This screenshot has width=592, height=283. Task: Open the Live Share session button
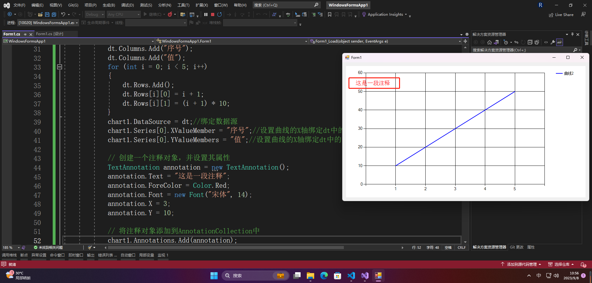click(x=561, y=15)
